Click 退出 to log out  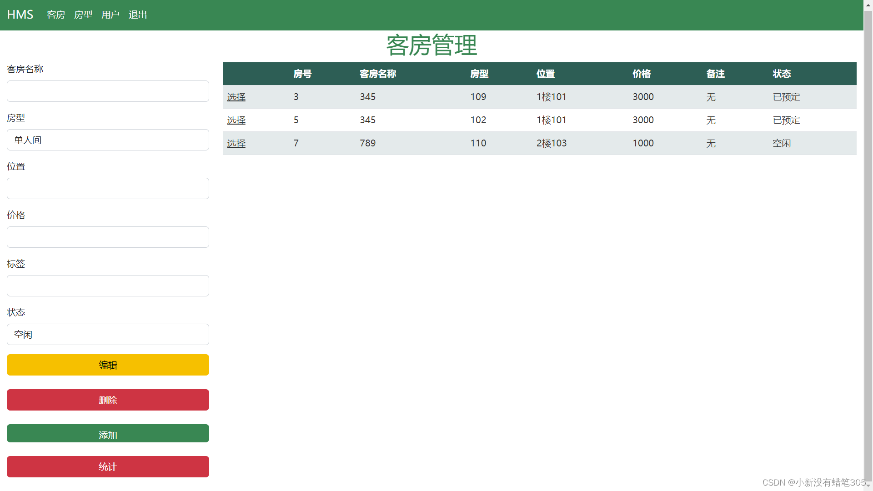pyautogui.click(x=138, y=15)
